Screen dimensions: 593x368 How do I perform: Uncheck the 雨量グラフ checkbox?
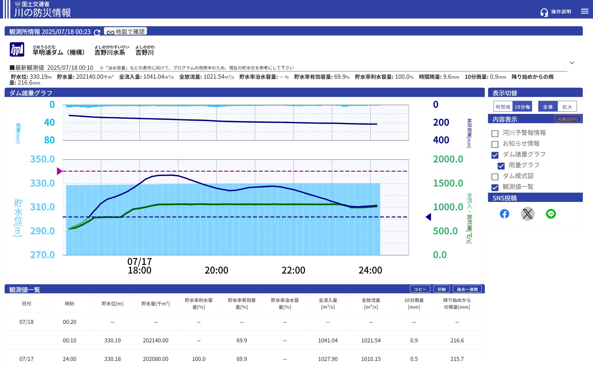(x=501, y=166)
